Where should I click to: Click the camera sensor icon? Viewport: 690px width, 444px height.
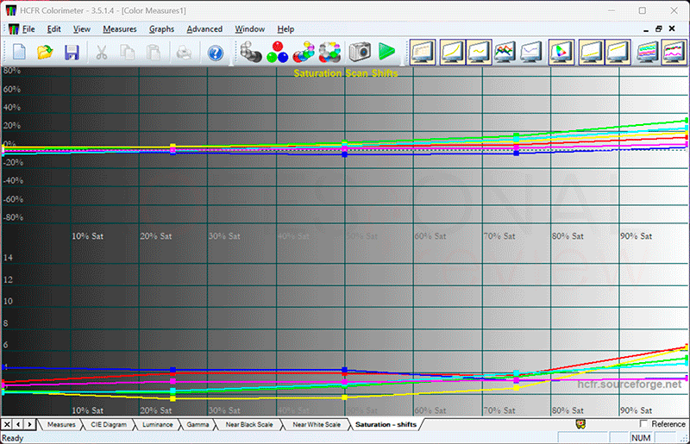(x=360, y=52)
